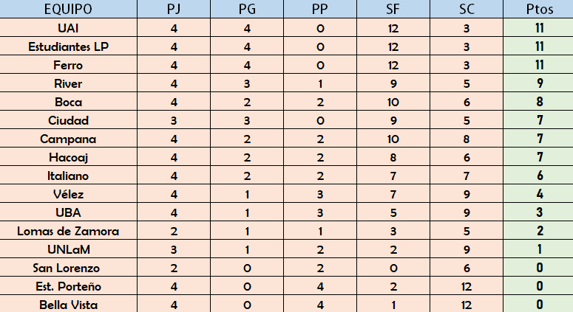Select the Ferro team name cell
The width and height of the screenshot is (573, 312).
tap(68, 65)
